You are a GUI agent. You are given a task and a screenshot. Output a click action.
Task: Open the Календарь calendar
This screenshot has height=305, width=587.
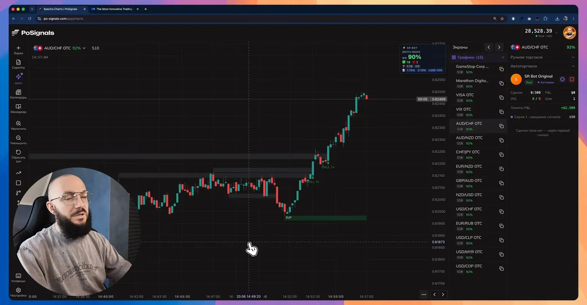click(x=18, y=94)
